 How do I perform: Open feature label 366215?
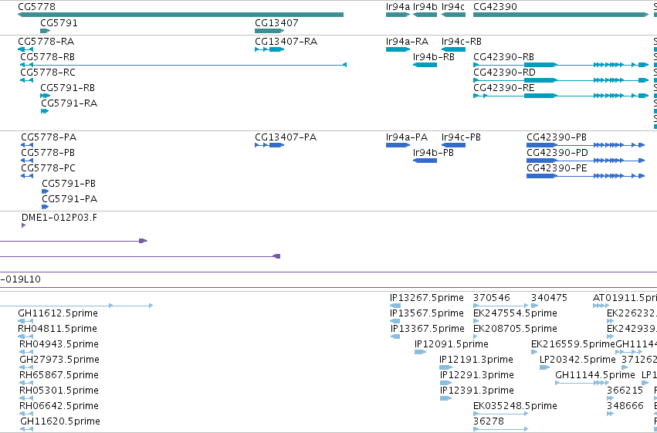click(x=625, y=391)
